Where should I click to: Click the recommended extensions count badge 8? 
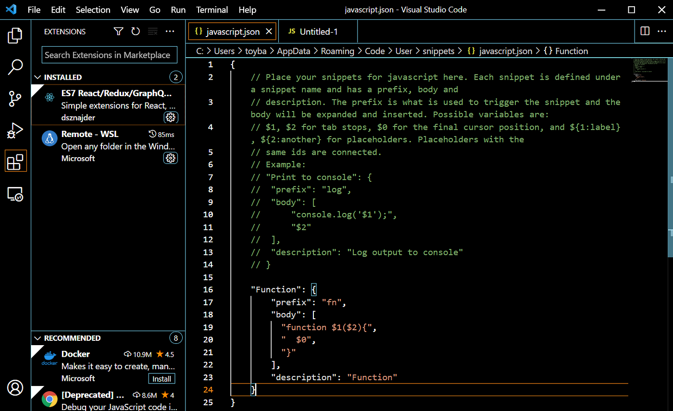tap(176, 338)
